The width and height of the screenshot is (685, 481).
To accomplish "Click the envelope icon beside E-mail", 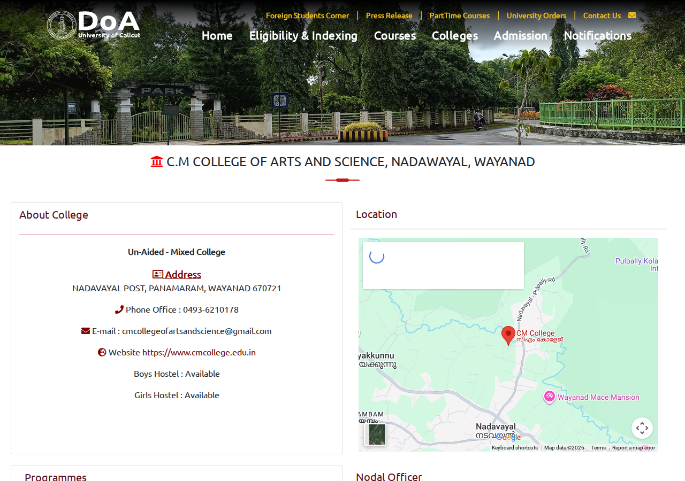I will pyautogui.click(x=86, y=331).
